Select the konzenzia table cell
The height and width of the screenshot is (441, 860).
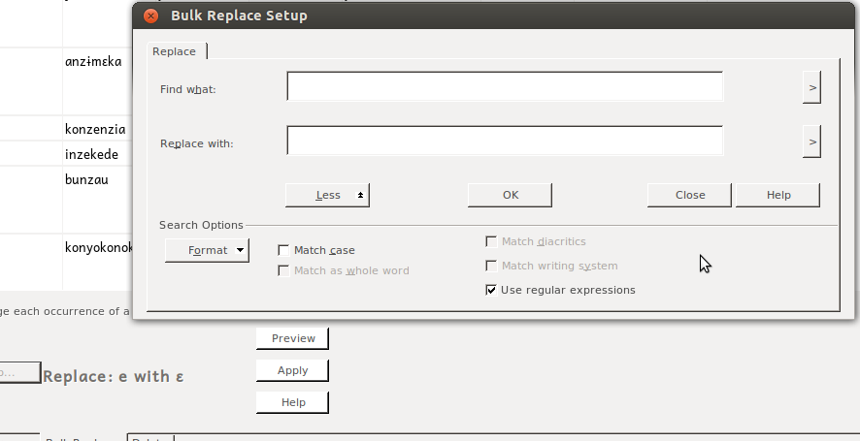[98, 129]
